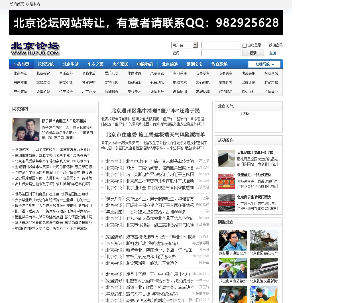
Task: Open the 娱乐八卦 subforum link
Action: click(111, 74)
